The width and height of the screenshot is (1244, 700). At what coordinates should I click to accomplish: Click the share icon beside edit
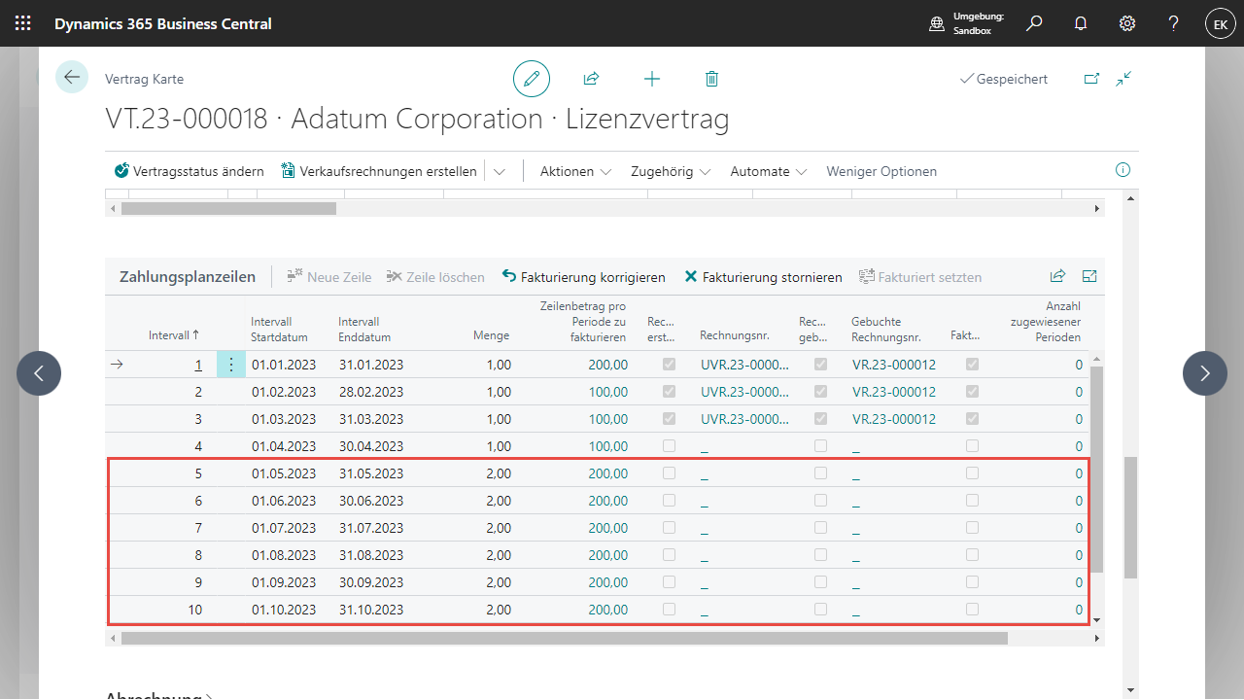590,79
